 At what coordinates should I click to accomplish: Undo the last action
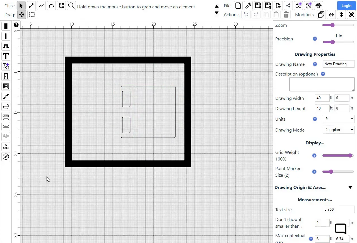click(246, 14)
